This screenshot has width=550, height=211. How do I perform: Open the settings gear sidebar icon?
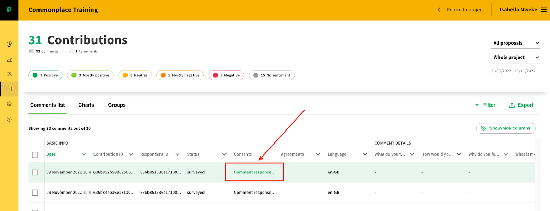(x=9, y=104)
